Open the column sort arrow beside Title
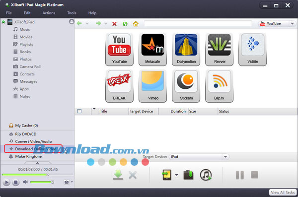This screenshot has width=298, height=197. pyautogui.click(x=94, y=109)
